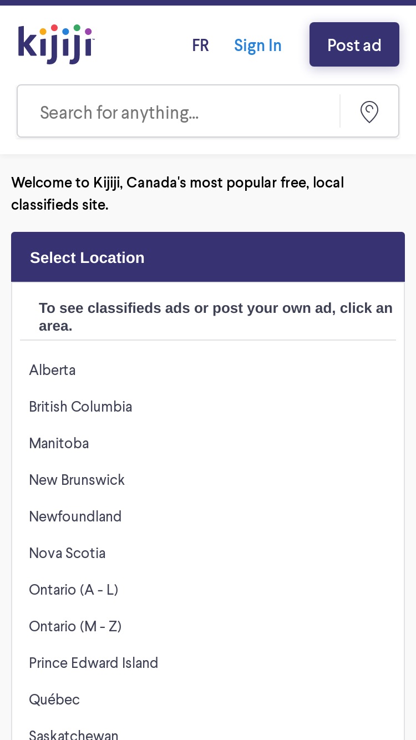
Task: Click the instruction text about clicking an area
Action: tap(216, 317)
